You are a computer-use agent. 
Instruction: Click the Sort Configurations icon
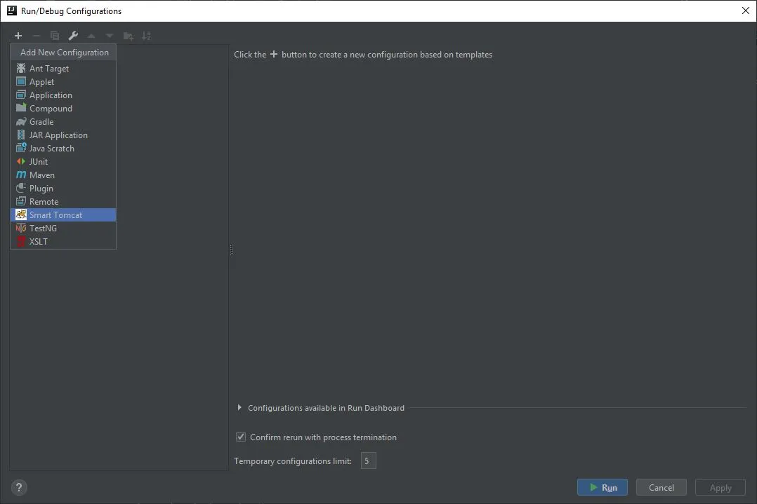tap(146, 36)
